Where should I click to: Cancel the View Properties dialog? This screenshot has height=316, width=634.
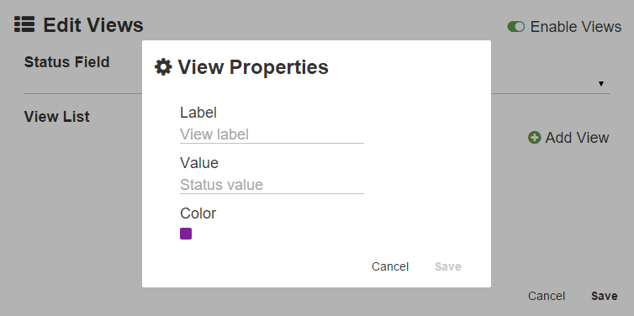[x=390, y=266]
